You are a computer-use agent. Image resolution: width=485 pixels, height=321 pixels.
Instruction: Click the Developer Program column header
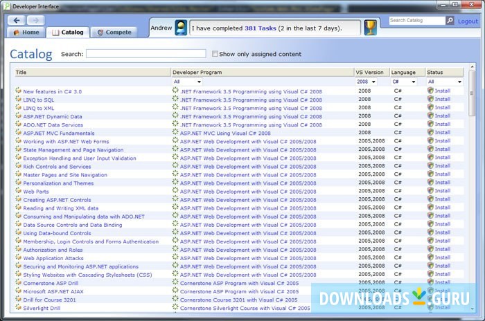click(x=263, y=73)
